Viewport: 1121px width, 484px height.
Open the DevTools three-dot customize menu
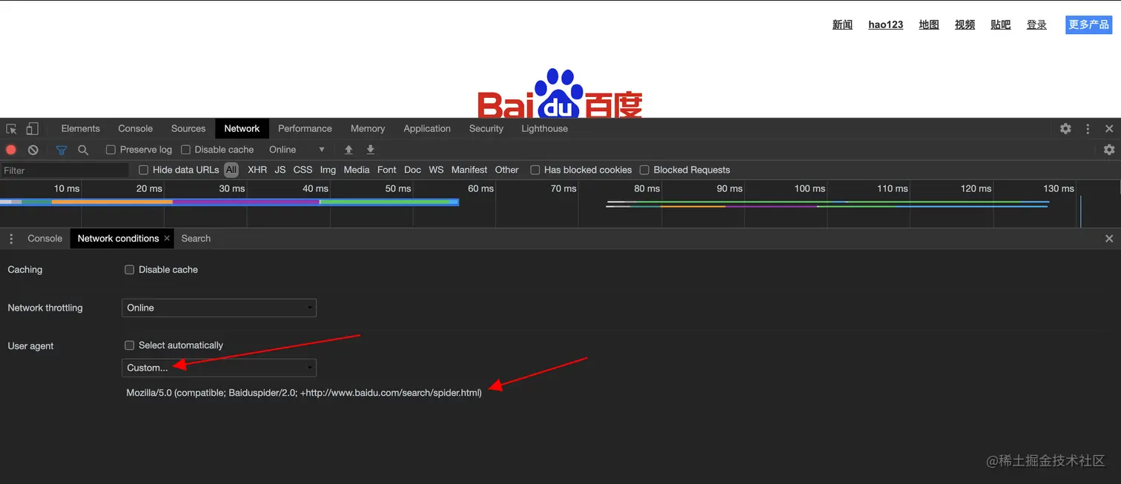point(1088,129)
